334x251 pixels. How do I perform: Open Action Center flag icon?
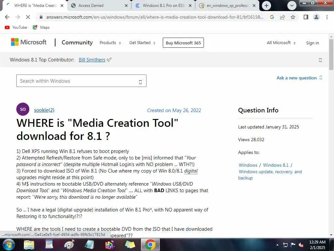pyautogui.click(x=293, y=245)
